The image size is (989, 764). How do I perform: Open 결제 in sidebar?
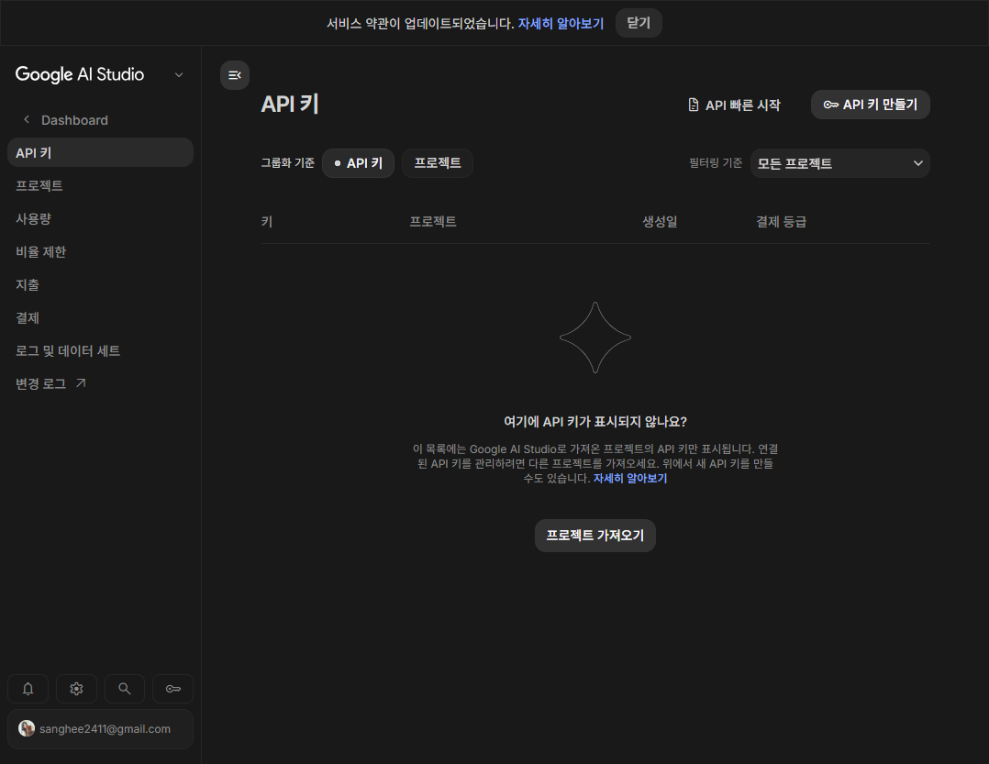100,317
